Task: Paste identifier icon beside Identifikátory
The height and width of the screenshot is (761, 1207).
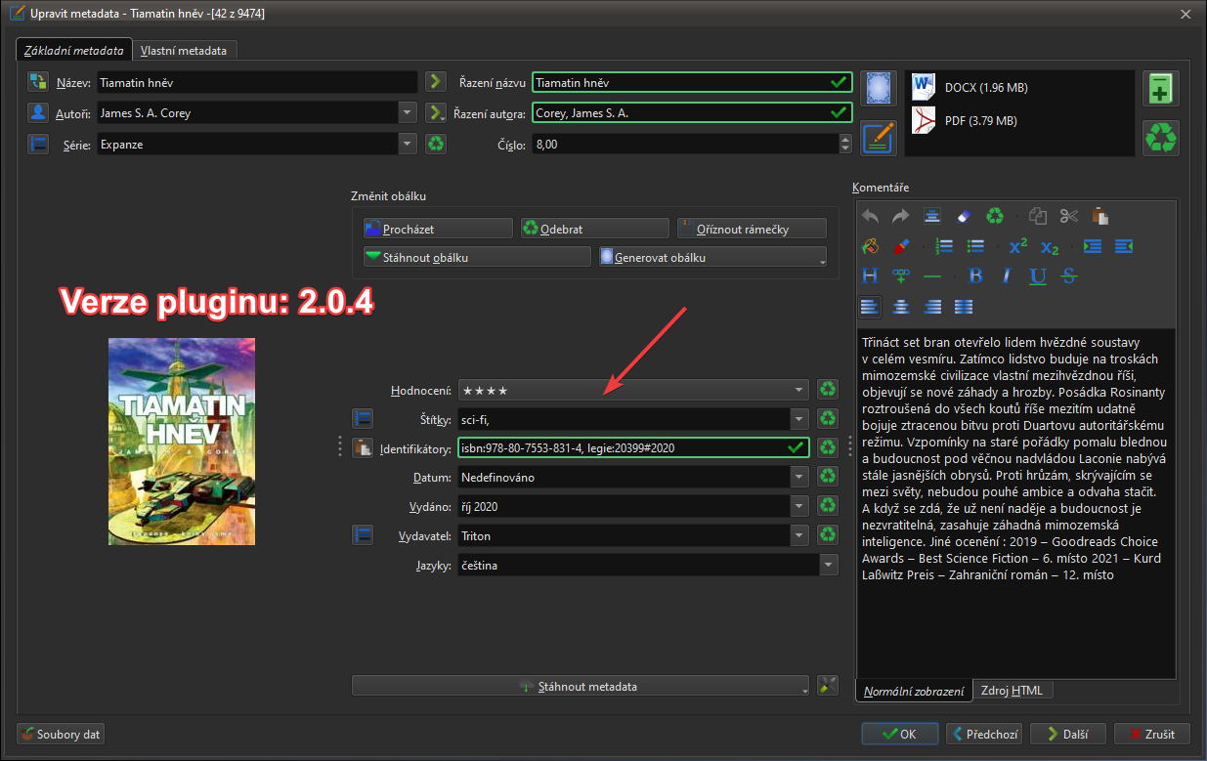Action: [363, 448]
